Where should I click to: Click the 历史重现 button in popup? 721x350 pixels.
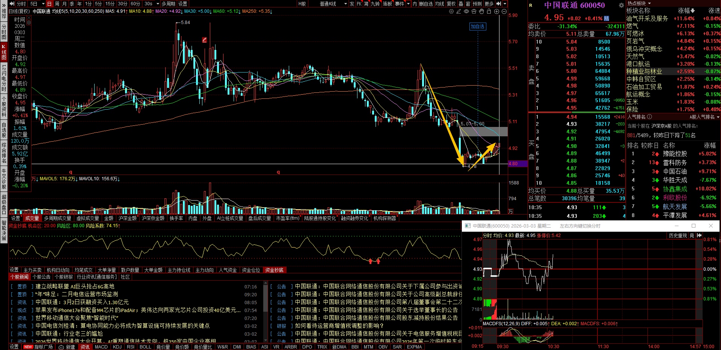pyautogui.click(x=678, y=235)
